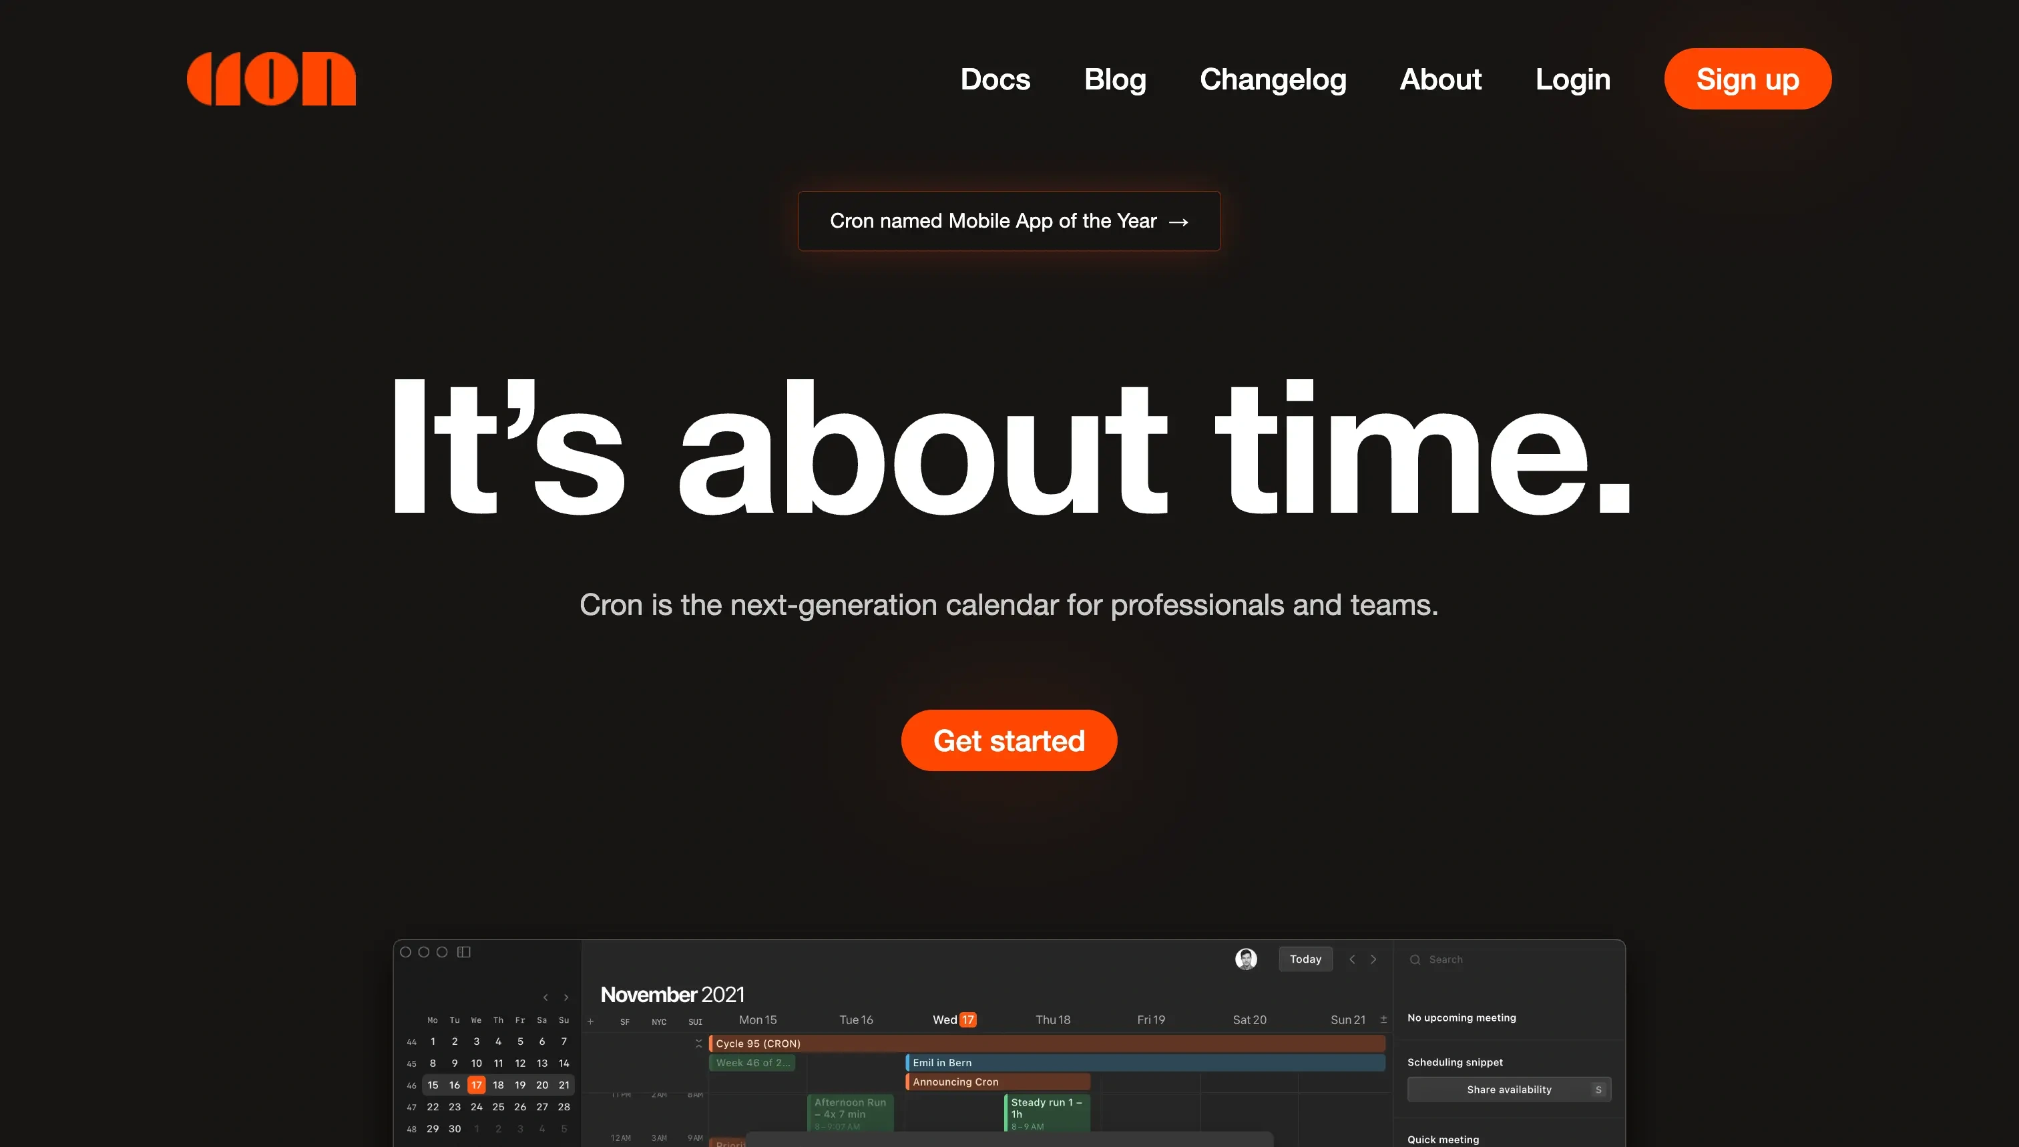Open the Docs navigation menu item

click(x=995, y=79)
